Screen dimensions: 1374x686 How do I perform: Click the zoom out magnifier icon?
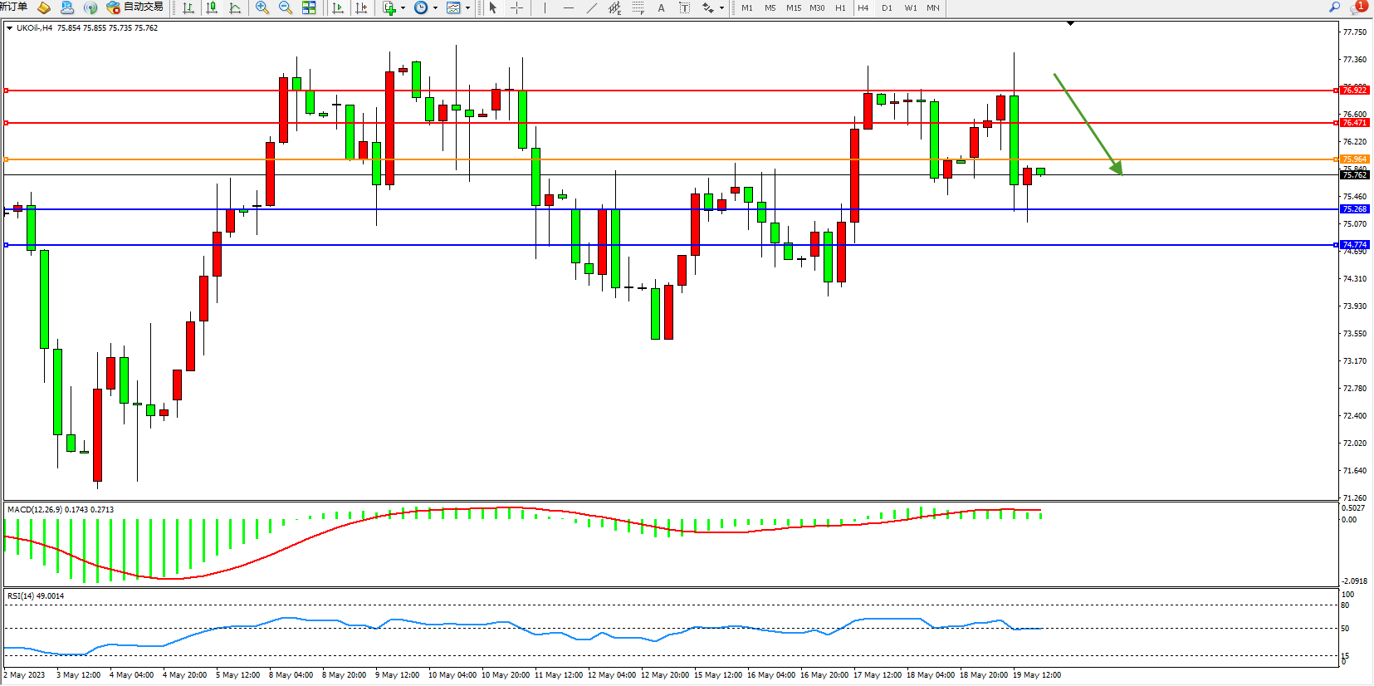tap(286, 7)
